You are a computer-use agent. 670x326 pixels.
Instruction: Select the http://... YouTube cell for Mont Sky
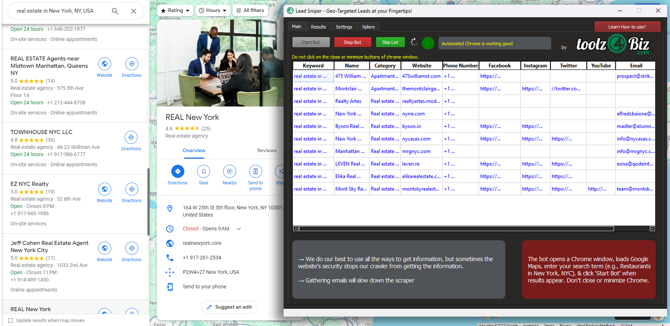click(x=601, y=189)
